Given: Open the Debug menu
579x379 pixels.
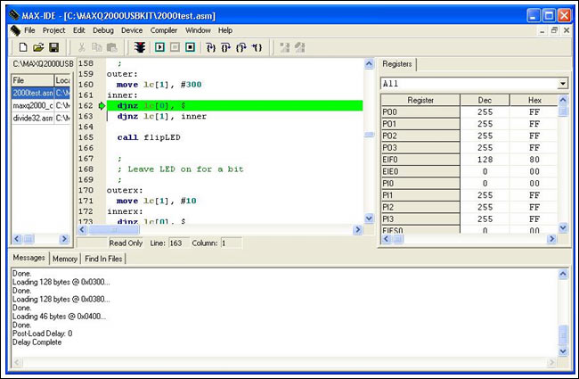Looking at the screenshot, I should [x=102, y=30].
